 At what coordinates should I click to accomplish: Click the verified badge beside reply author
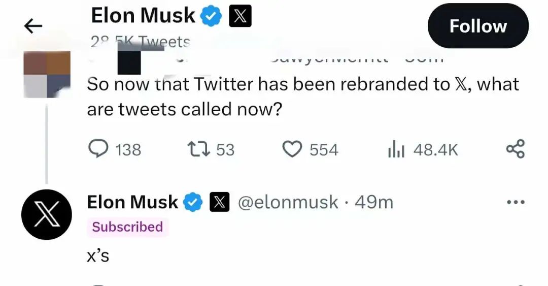click(193, 202)
